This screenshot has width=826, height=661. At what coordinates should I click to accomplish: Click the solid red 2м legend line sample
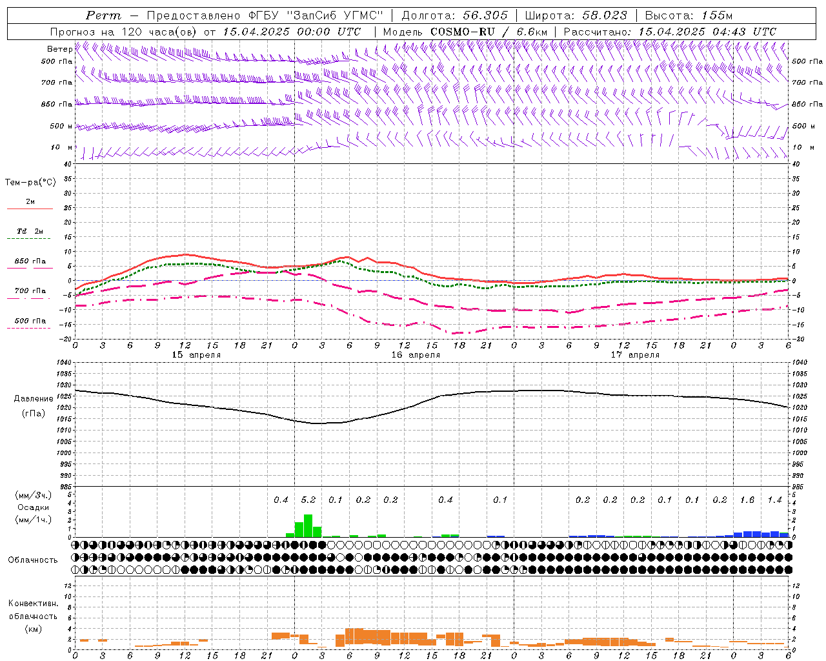(x=30, y=209)
